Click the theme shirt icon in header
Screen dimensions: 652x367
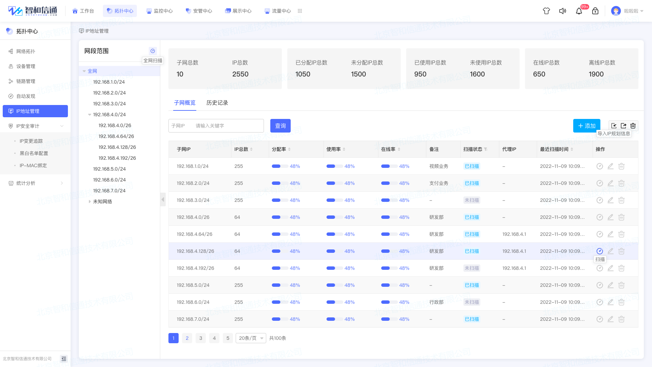(x=546, y=11)
